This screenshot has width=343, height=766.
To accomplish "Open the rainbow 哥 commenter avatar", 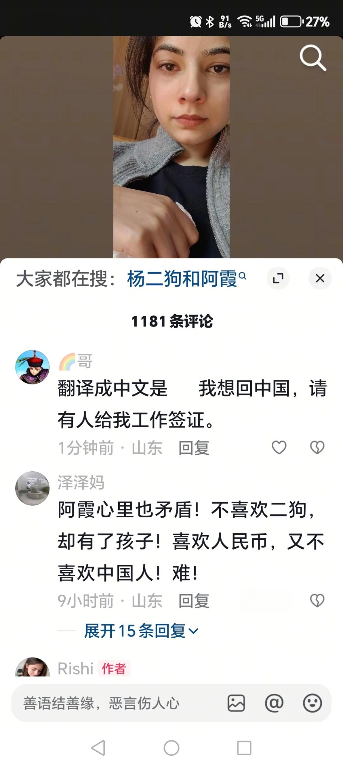I will click(33, 367).
